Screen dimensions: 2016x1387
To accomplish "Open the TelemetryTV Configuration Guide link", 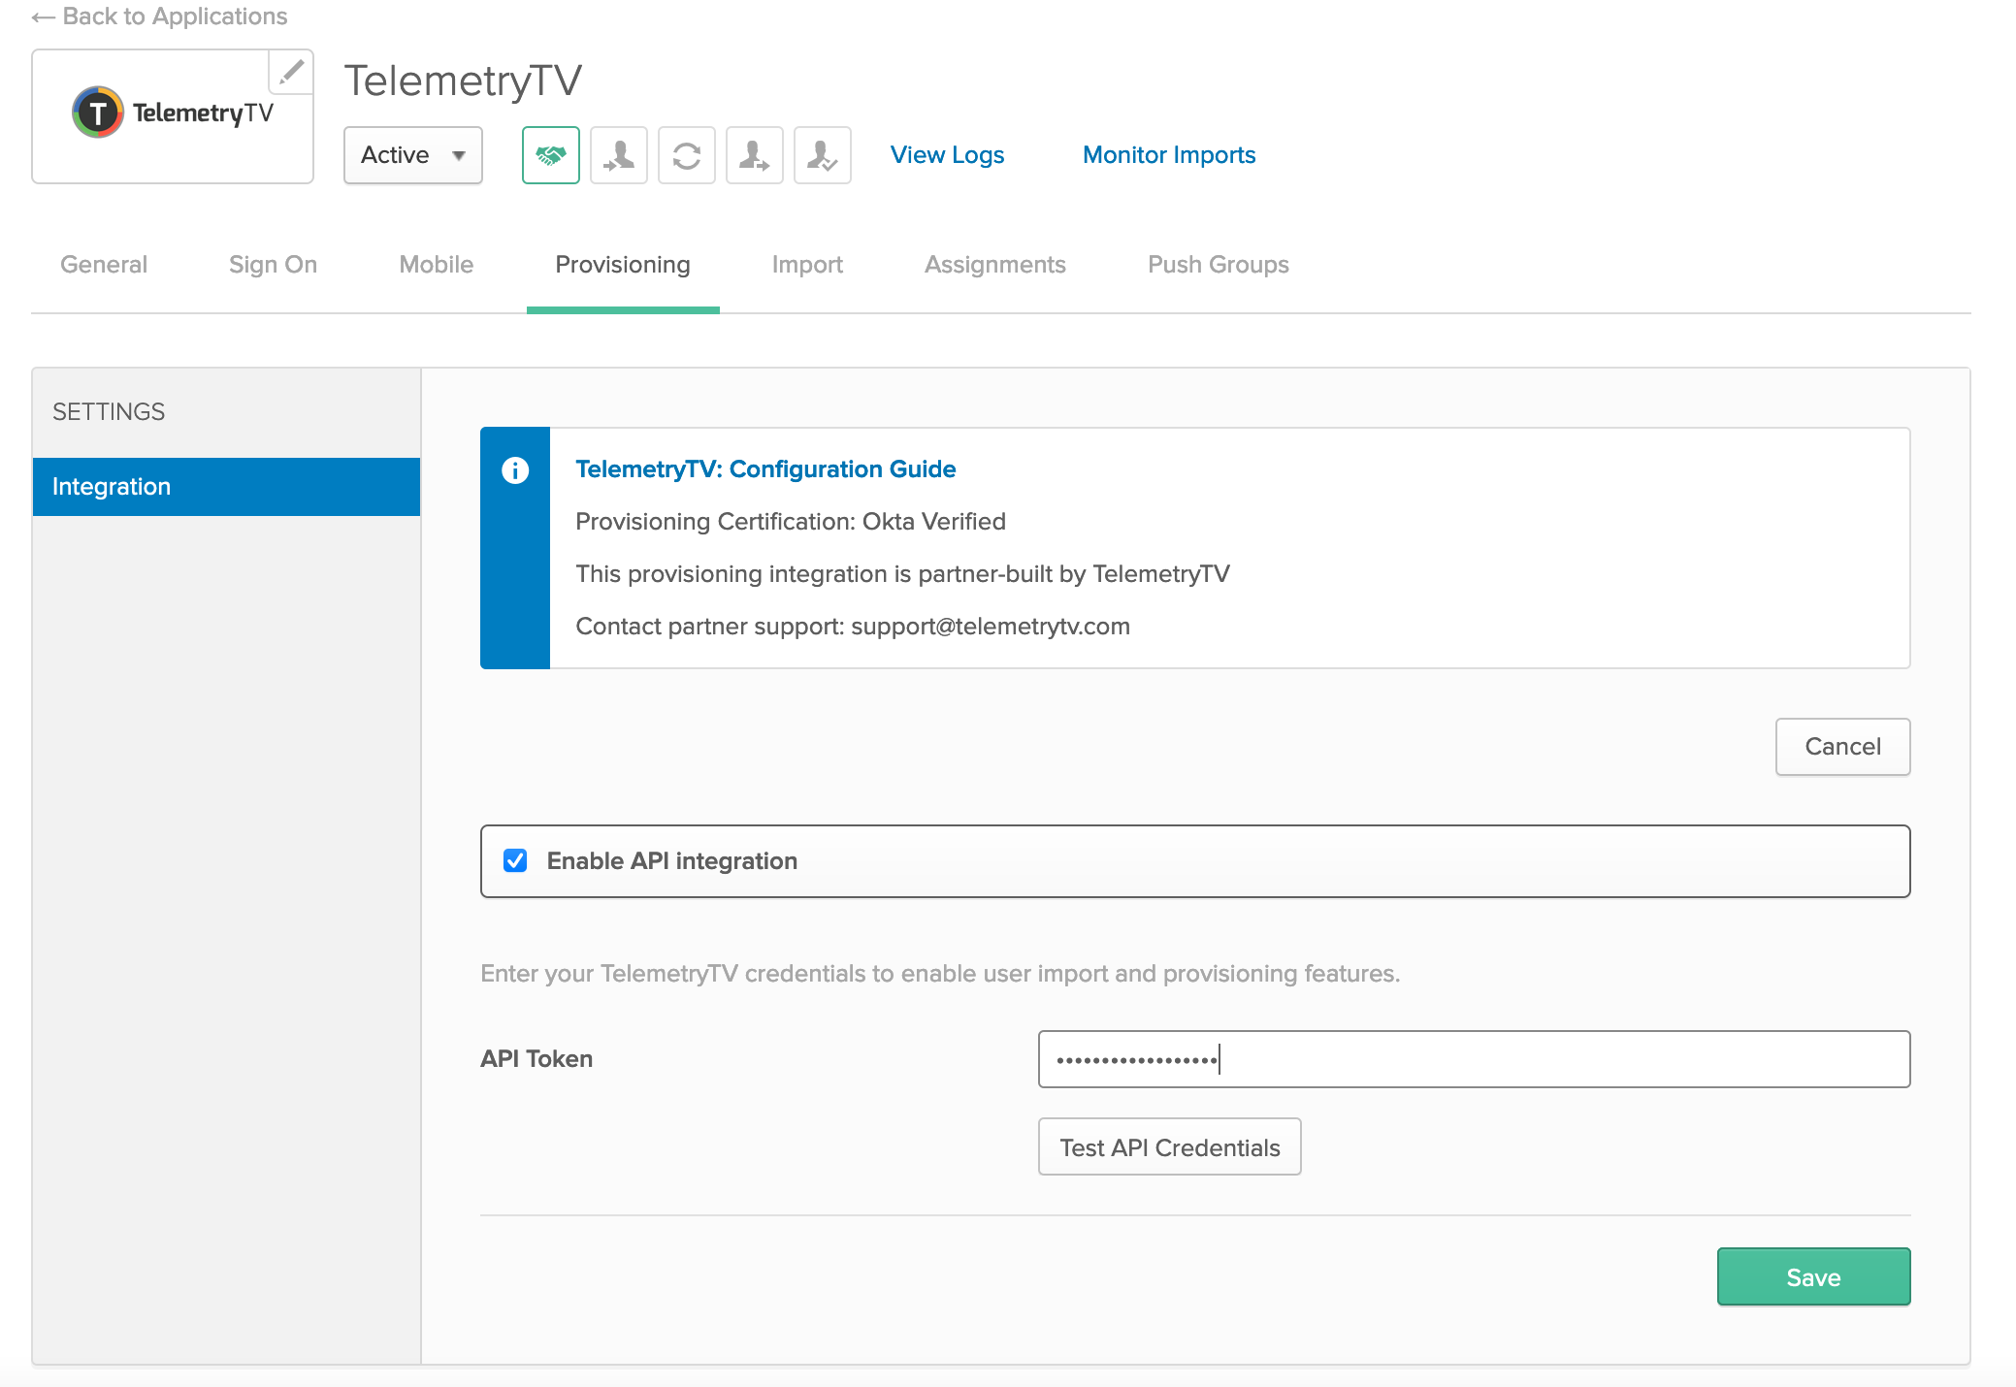I will point(765,469).
